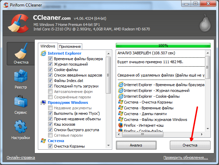
Task: Open the Очистка (Cleaner) sidebar section
Action: pyautogui.click(x=21, y=54)
